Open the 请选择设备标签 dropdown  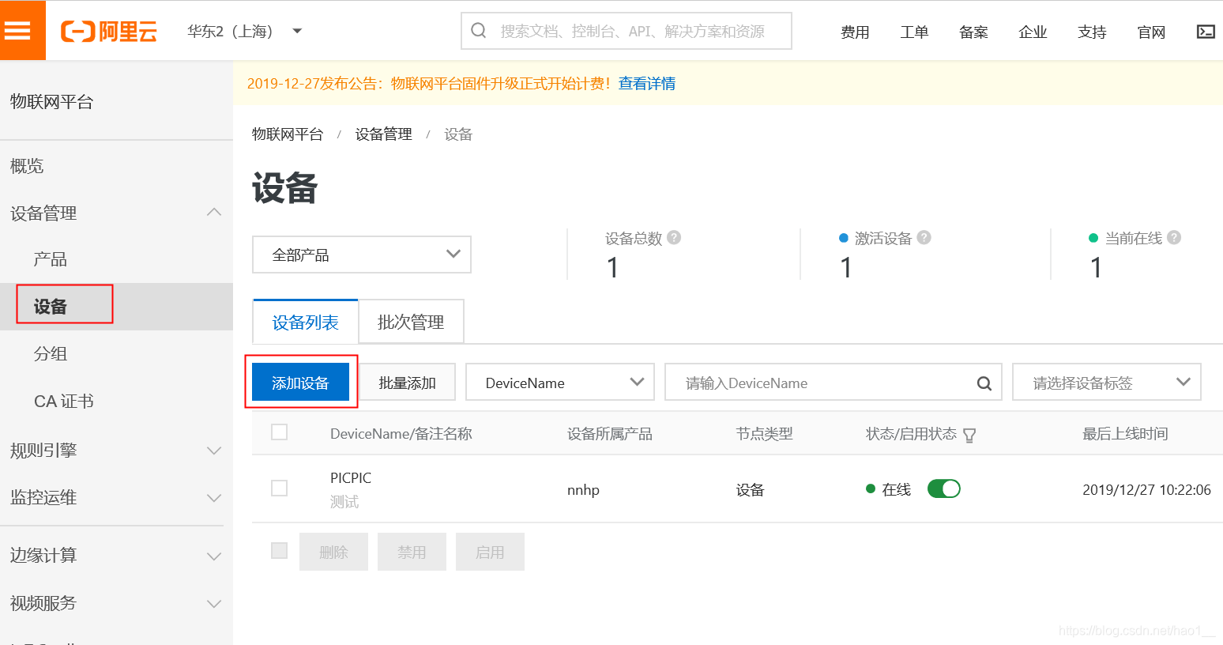[1107, 383]
